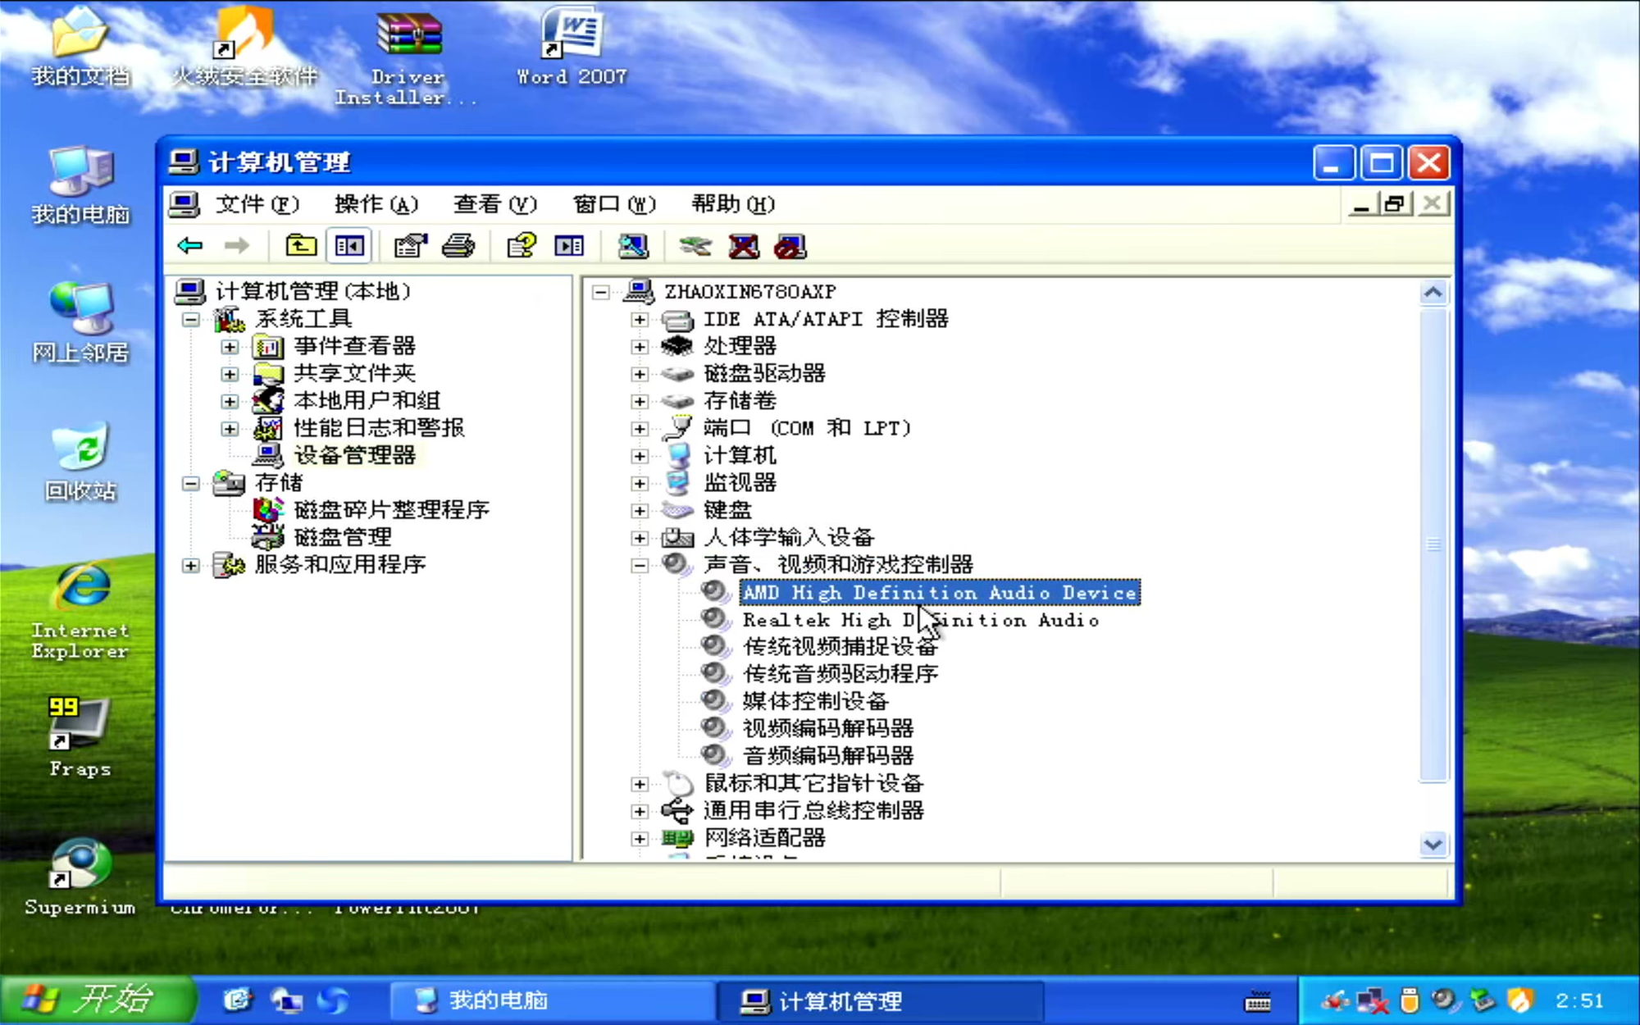Launch Internet Explorer desktop icon
The image size is (1640, 1025).
click(x=80, y=611)
